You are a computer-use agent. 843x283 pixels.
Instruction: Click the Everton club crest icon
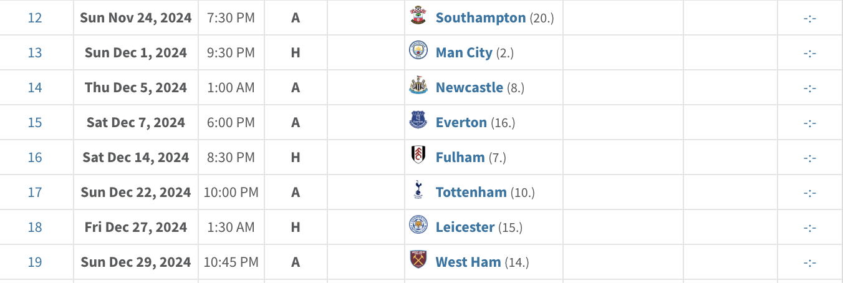418,121
